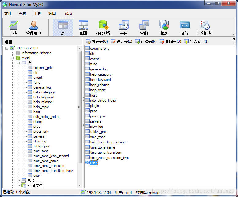Select tables_priv in the object list
The image size is (238, 197).
(98, 132)
